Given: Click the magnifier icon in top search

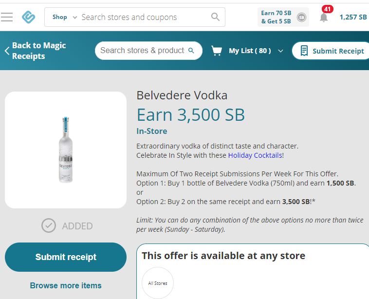Looking at the screenshot, I should (215, 17).
